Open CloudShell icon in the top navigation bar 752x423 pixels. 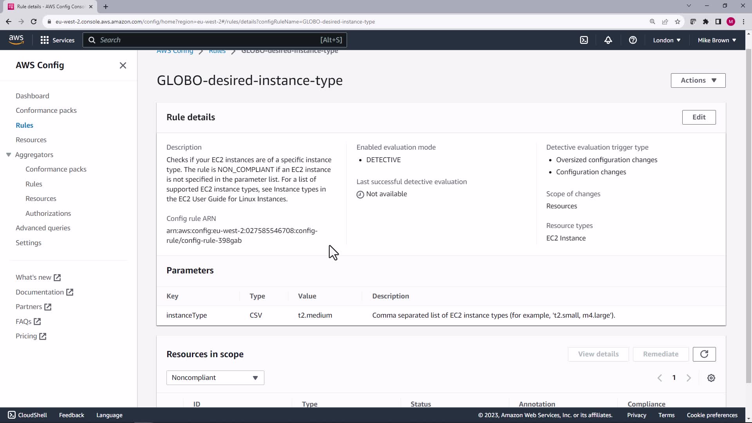(x=584, y=40)
